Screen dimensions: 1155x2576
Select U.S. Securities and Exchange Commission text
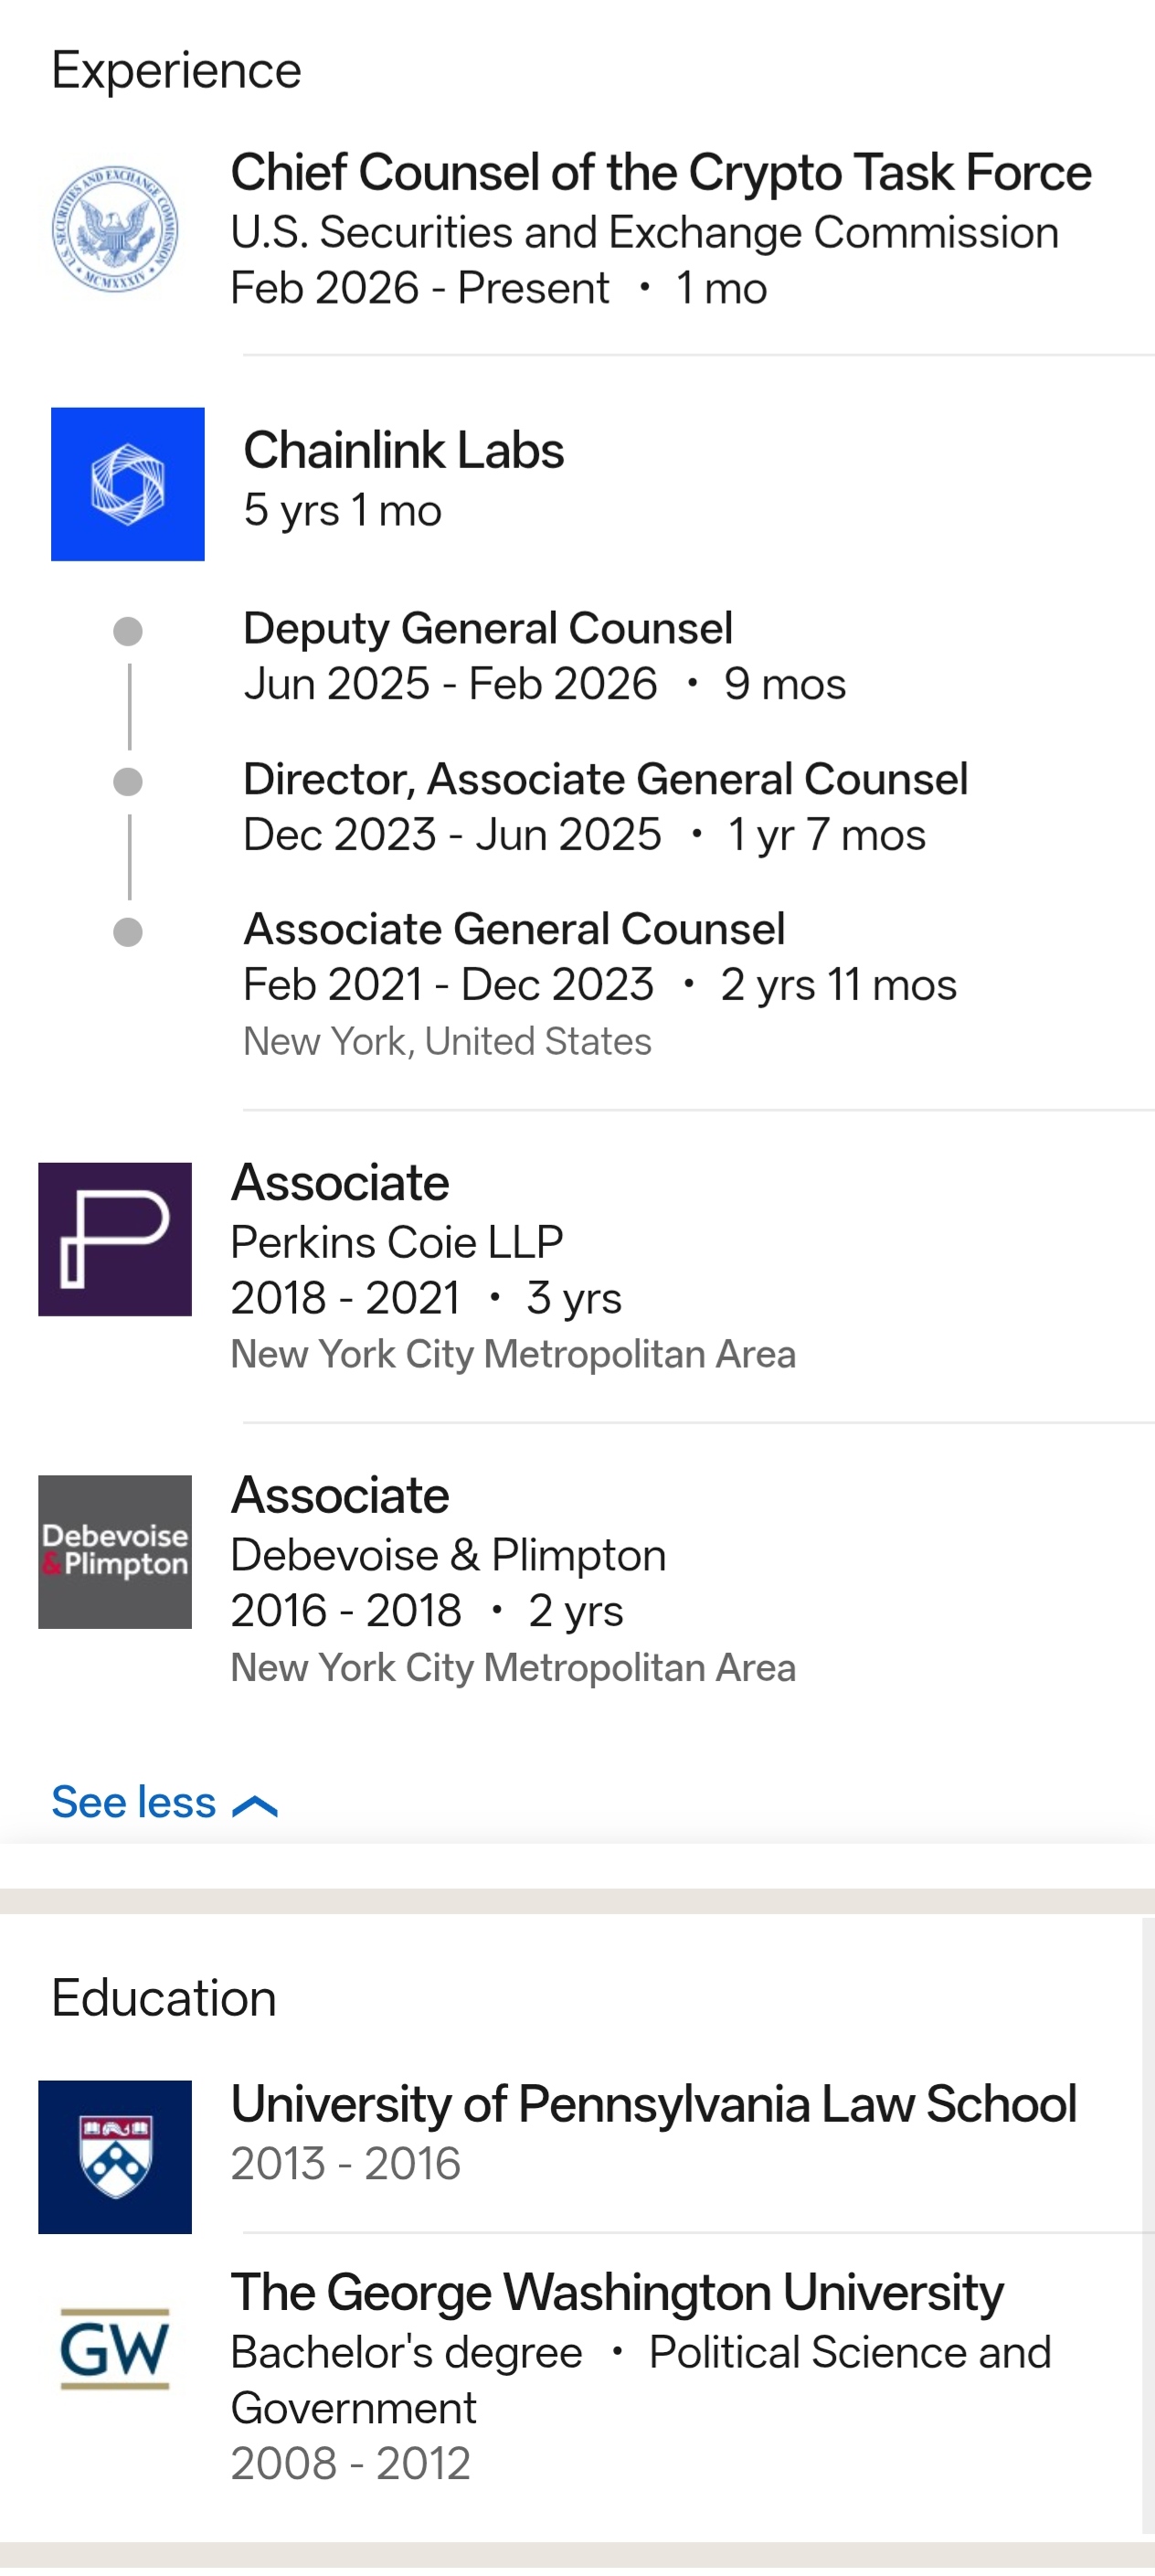tap(644, 232)
